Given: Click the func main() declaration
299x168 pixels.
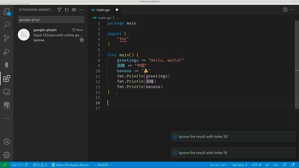Looking at the screenshot, I should pos(123,55).
